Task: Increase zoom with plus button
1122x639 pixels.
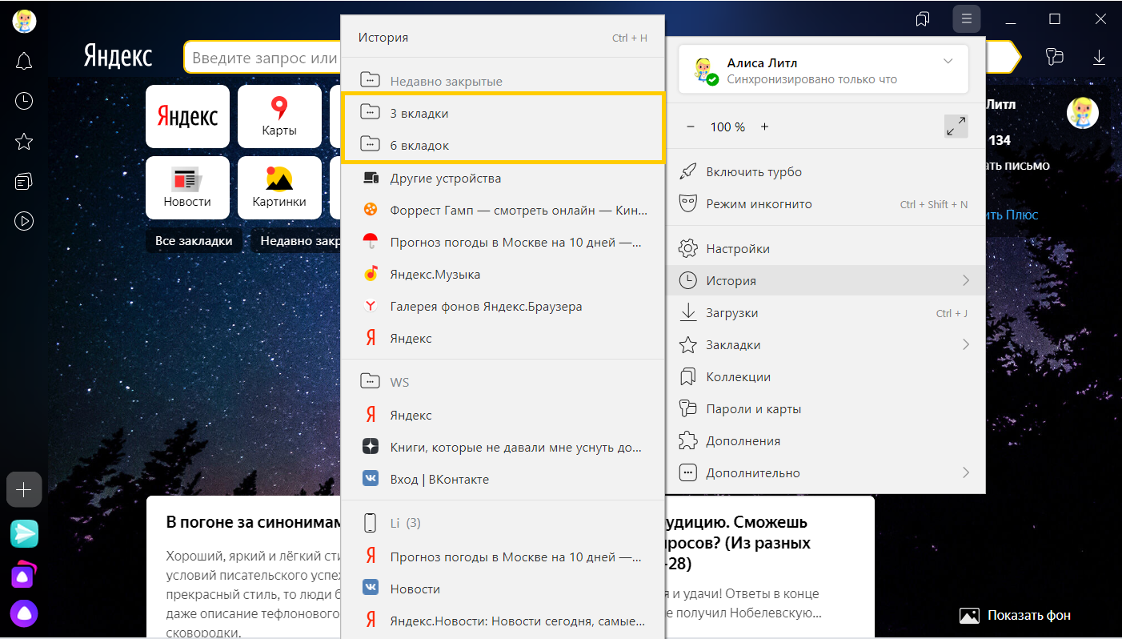Action: (x=764, y=127)
